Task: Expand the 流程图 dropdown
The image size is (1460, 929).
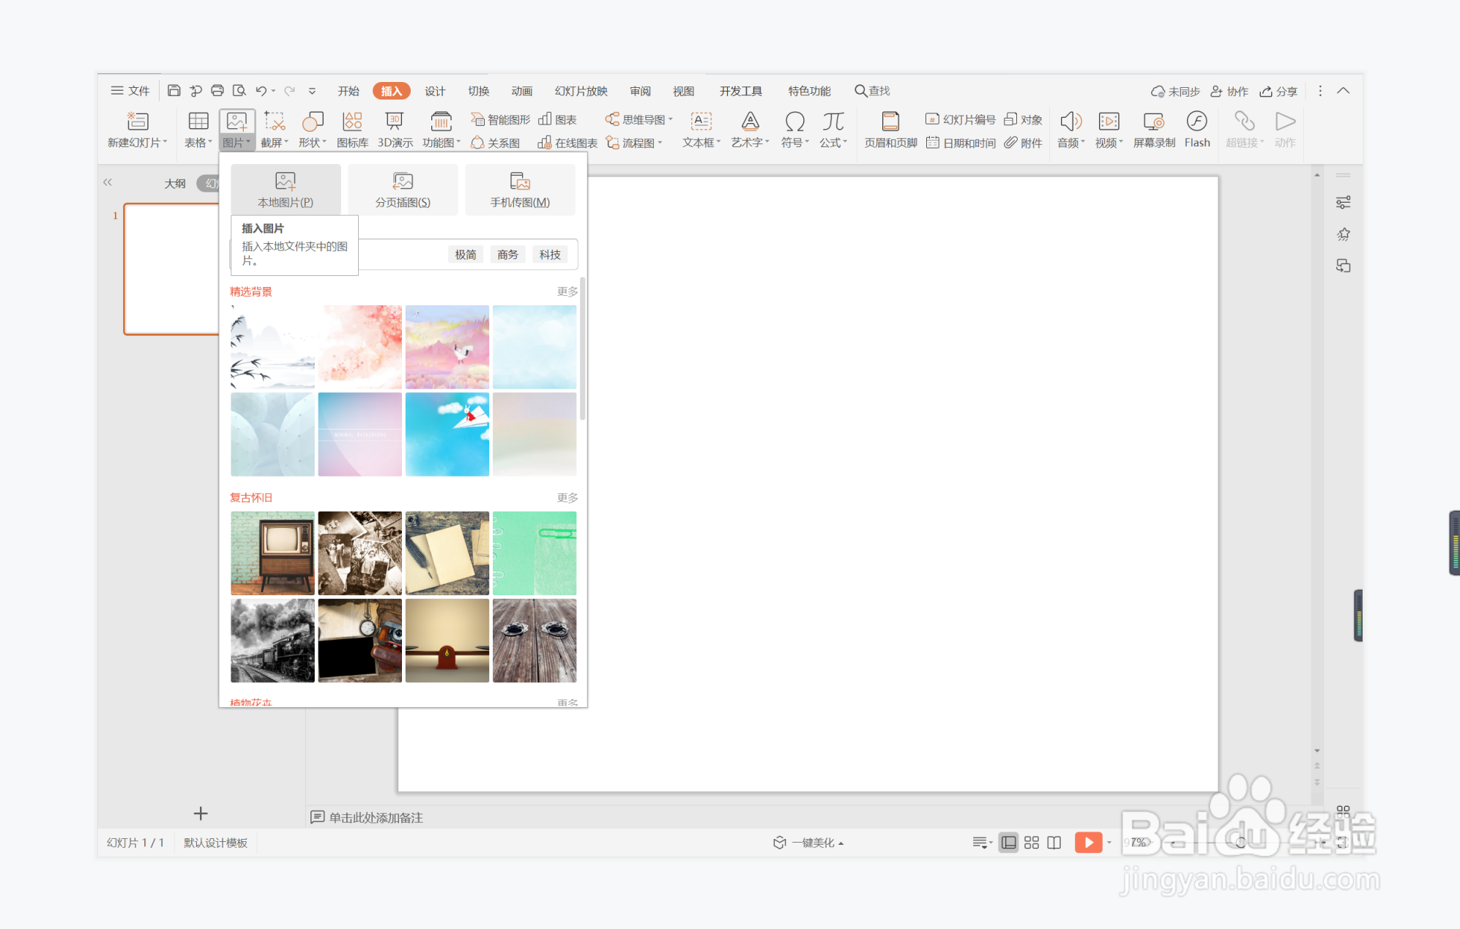Action: pyautogui.click(x=660, y=143)
